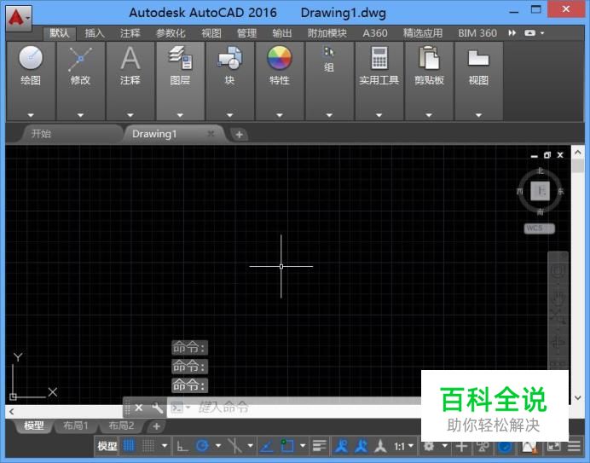Screen dimensions: 590x463
Task: Toggle isometric drafting crossed-lines icon
Action: click(x=234, y=446)
